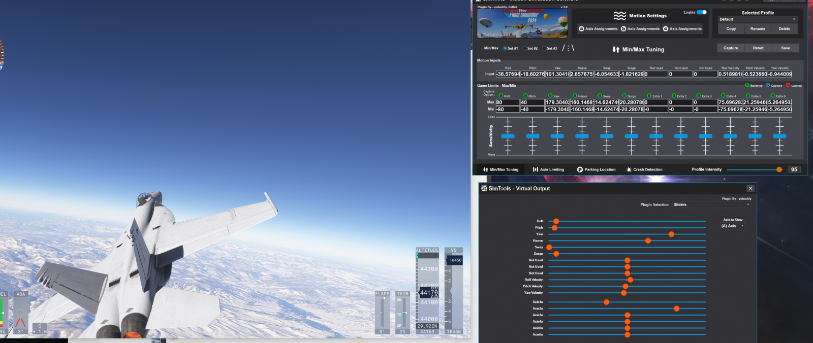This screenshot has height=343, width=813.
Task: Click the Roll Max input field
Action: [508, 102]
